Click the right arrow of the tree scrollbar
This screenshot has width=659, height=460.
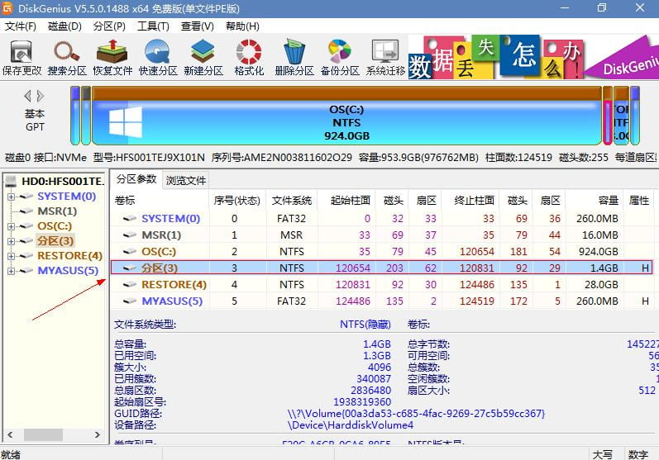coord(98,435)
